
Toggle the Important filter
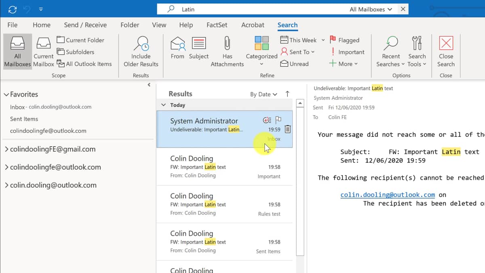(347, 52)
